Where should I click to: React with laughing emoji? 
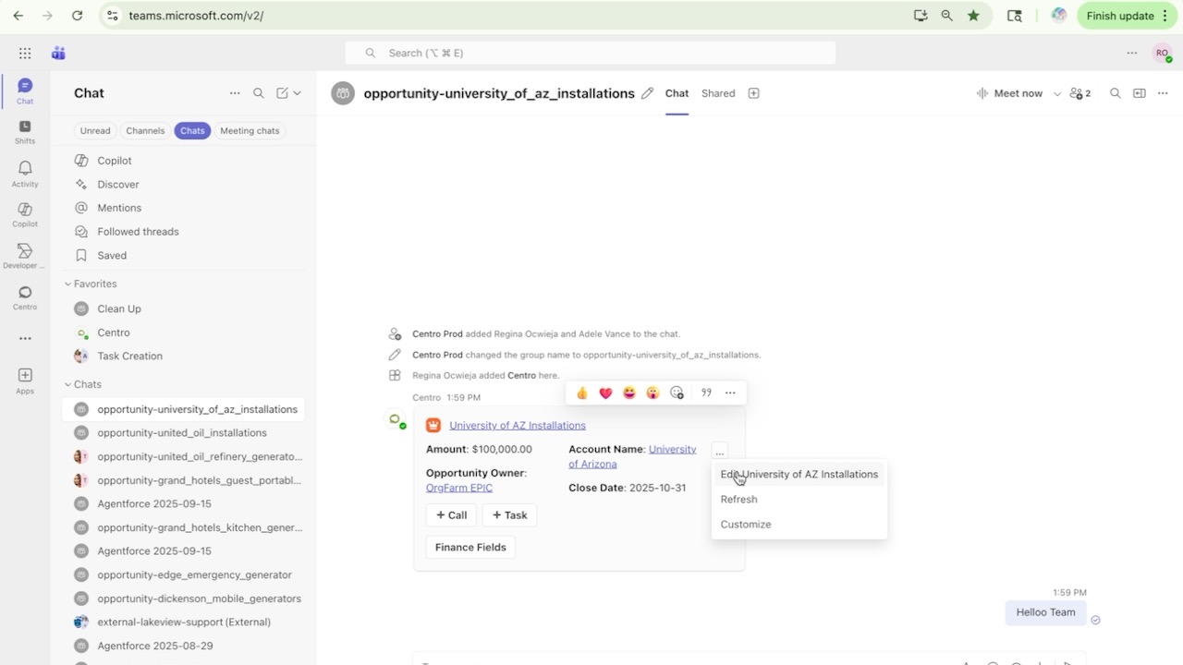point(629,393)
